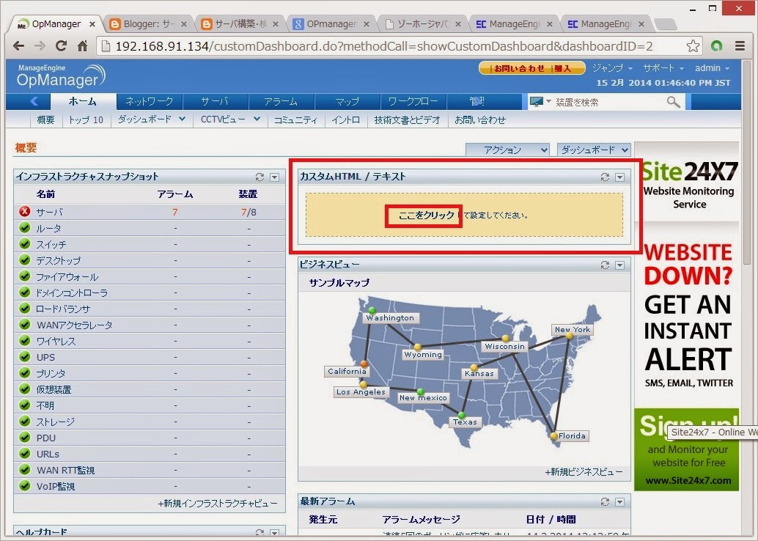This screenshot has width=758, height=541.
Task: Refresh the ビジネスビュー widget
Action: pyautogui.click(x=605, y=265)
